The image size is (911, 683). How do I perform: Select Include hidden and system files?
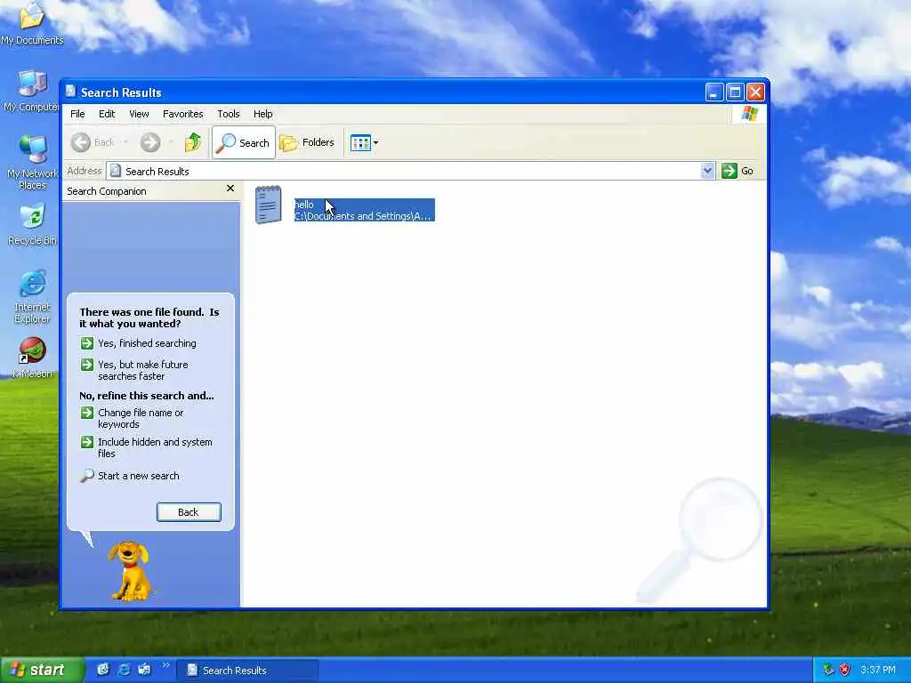pyautogui.click(x=146, y=447)
